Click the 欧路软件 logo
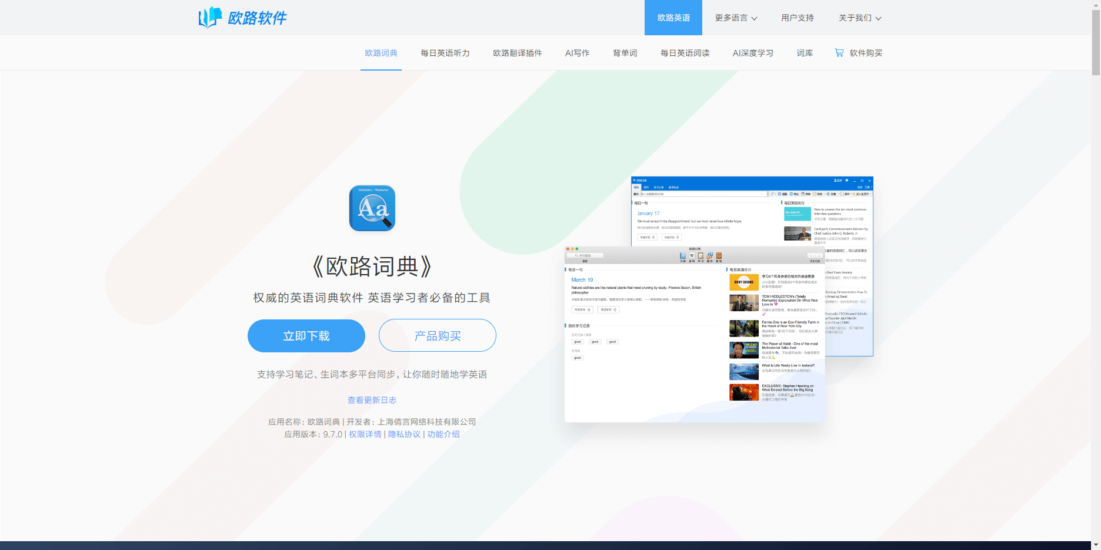The image size is (1101, 550). click(242, 18)
